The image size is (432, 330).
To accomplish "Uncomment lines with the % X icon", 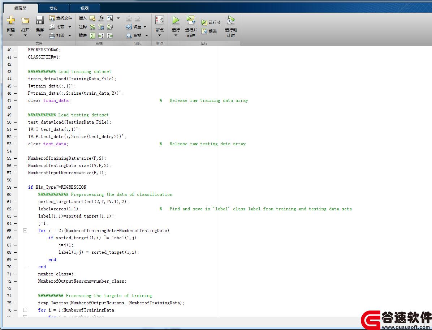I will coord(101,27).
